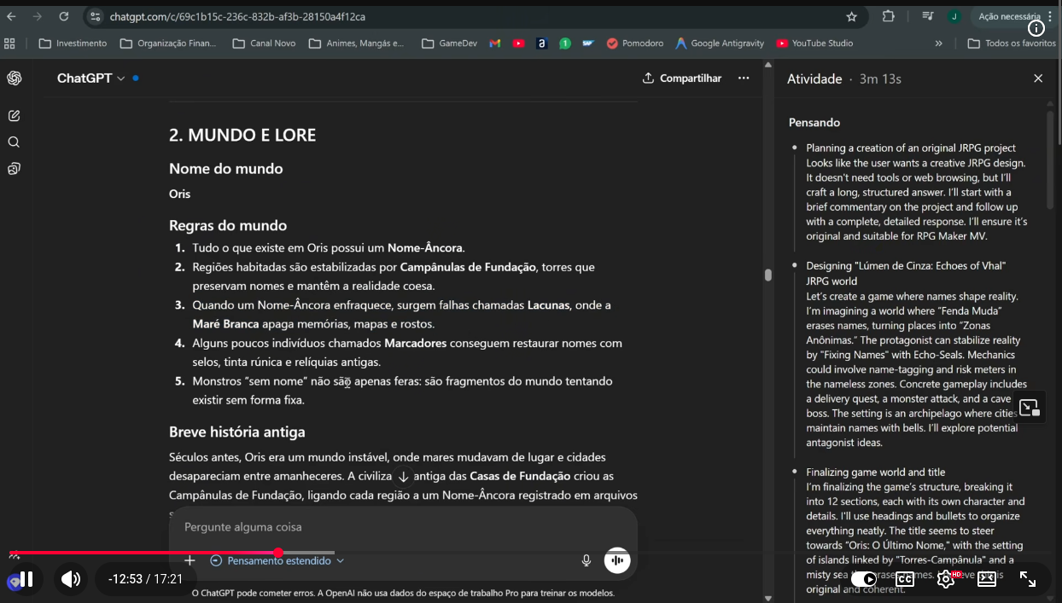Click the main chat scrollbar thumb

(768, 275)
